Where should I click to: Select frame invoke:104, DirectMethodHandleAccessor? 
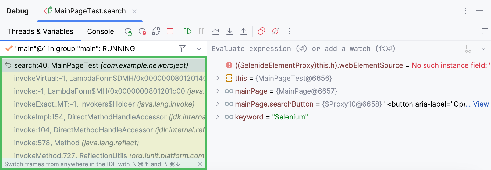click(x=104, y=130)
